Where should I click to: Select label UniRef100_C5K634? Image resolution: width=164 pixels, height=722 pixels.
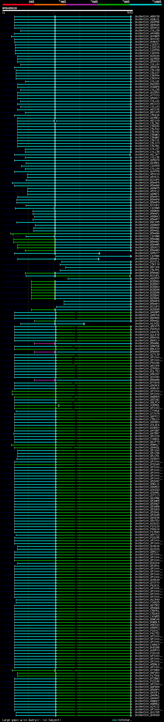click(x=147, y=115)
